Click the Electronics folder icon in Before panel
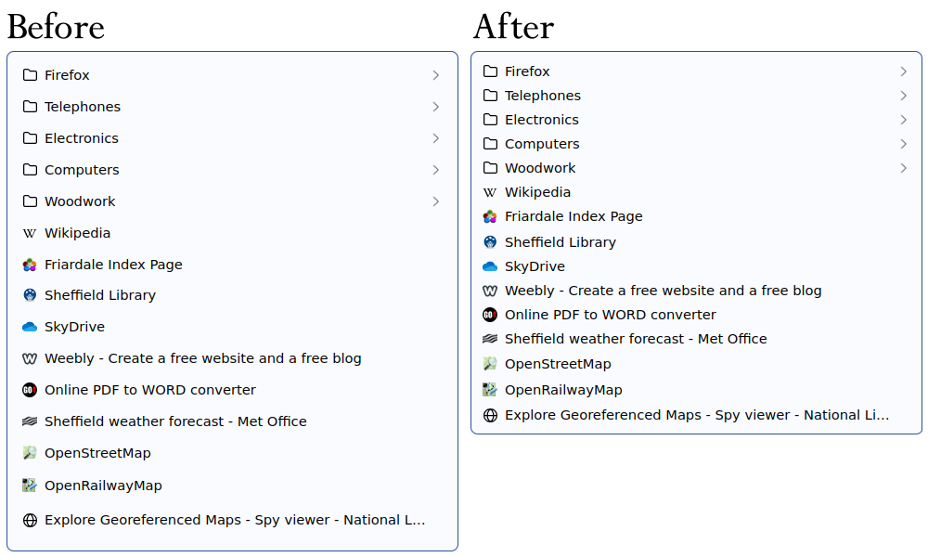Screen dimensions: 928x557 [30, 138]
